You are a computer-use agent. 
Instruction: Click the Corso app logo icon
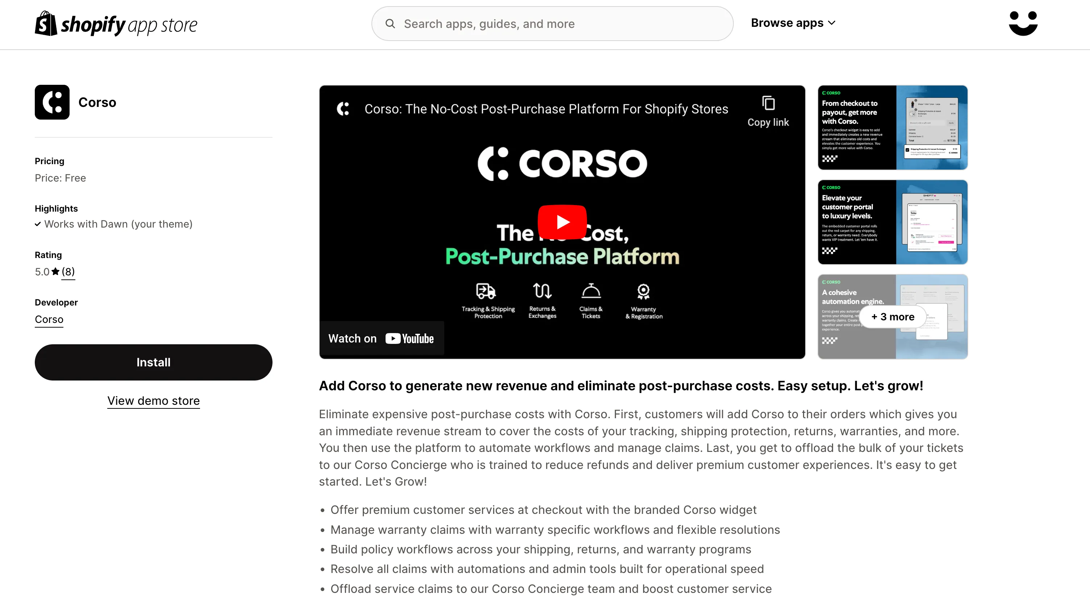[x=53, y=102]
